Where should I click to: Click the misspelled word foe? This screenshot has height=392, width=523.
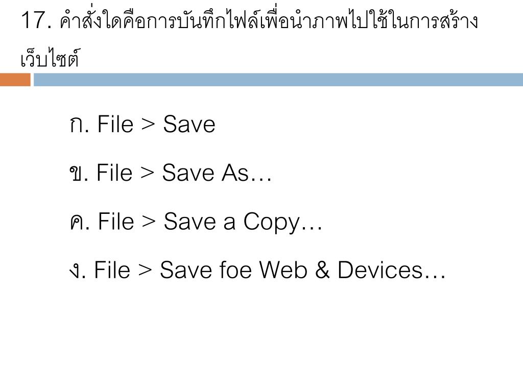coord(235,269)
